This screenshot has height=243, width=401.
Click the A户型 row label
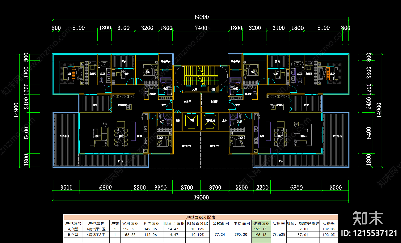click(73, 229)
